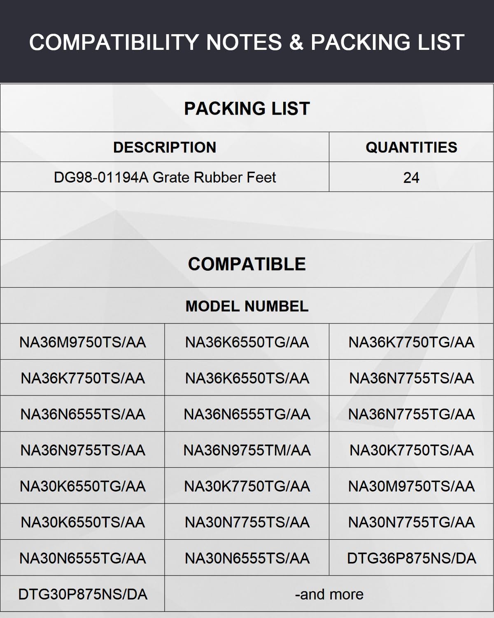The width and height of the screenshot is (494, 618).
Task: Select model DTG30P875NS/DA cell
Action: click(82, 594)
